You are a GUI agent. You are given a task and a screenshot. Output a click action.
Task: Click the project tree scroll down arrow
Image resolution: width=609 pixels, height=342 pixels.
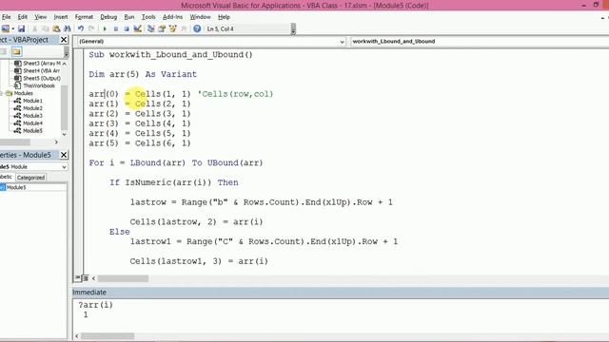(x=64, y=134)
